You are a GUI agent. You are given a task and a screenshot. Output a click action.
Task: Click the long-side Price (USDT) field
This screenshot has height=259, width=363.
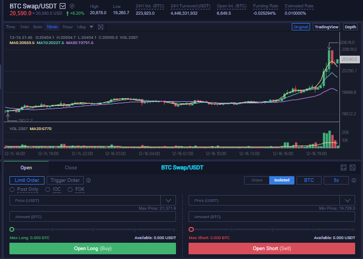pos(85,200)
